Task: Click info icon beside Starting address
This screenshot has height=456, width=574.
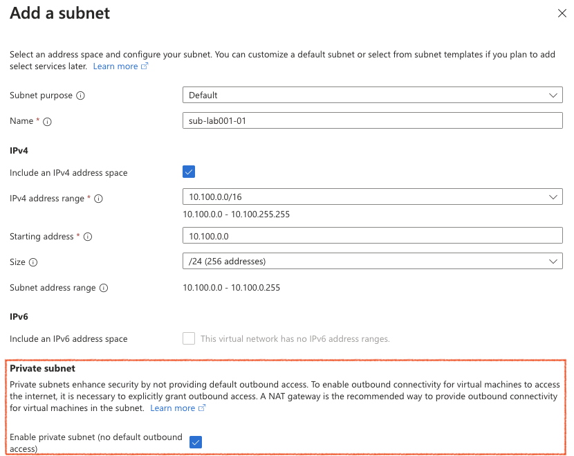Action: [88, 237]
